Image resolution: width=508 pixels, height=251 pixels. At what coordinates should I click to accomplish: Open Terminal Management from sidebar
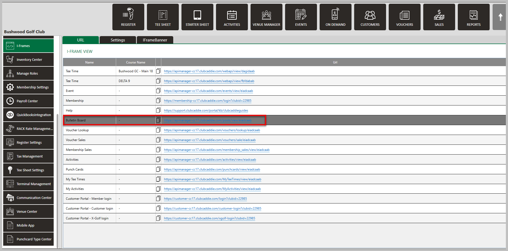point(28,184)
